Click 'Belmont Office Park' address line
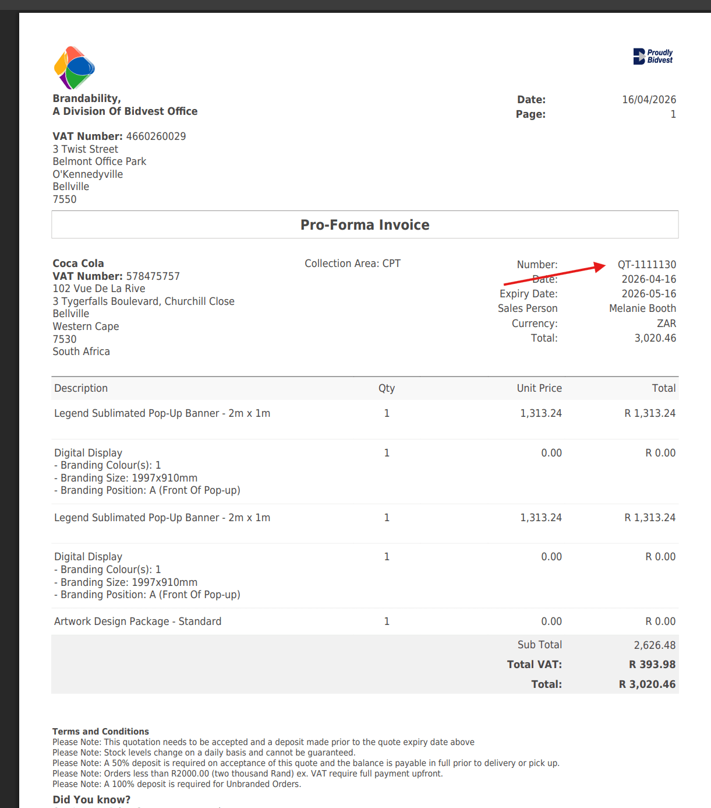The image size is (711, 808). 100,161
